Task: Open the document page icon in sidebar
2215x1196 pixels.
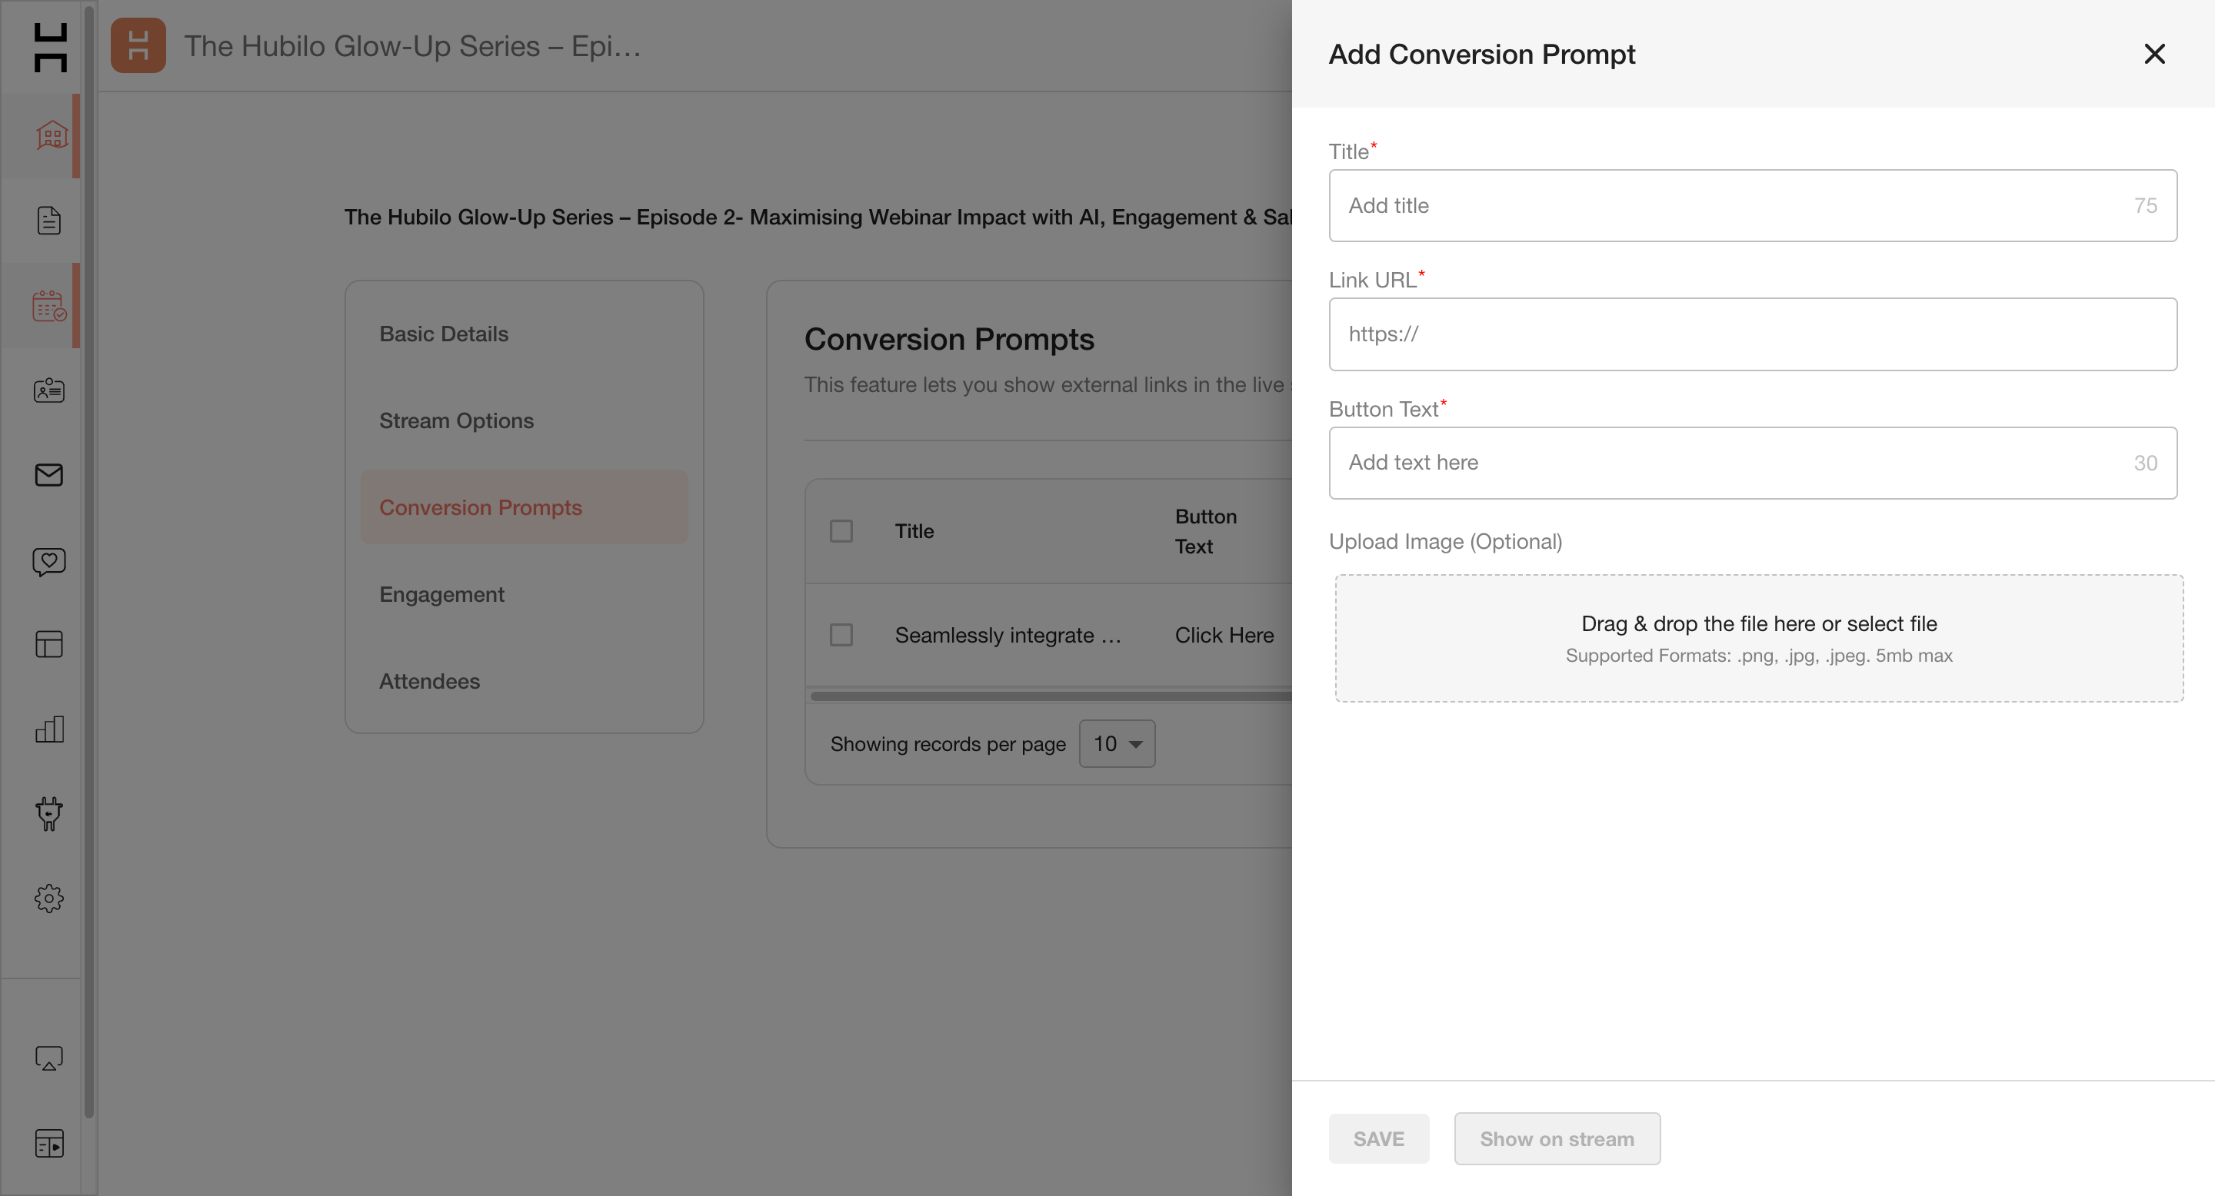Action: click(x=49, y=221)
